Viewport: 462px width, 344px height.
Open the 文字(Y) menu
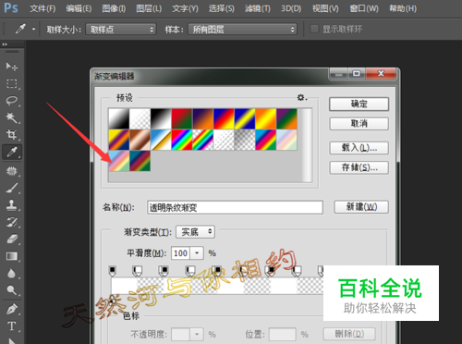tap(185, 8)
